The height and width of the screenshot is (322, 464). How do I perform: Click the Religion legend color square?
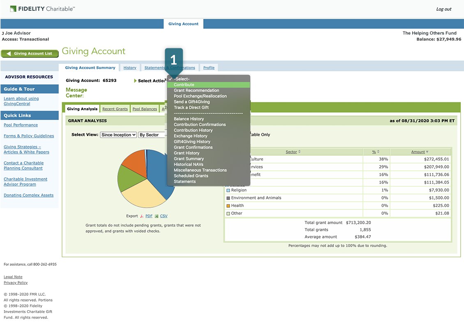pos(228,190)
